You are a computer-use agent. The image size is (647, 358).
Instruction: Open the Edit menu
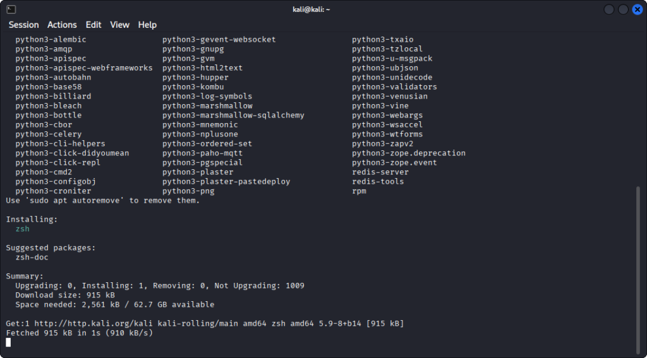[x=94, y=25]
